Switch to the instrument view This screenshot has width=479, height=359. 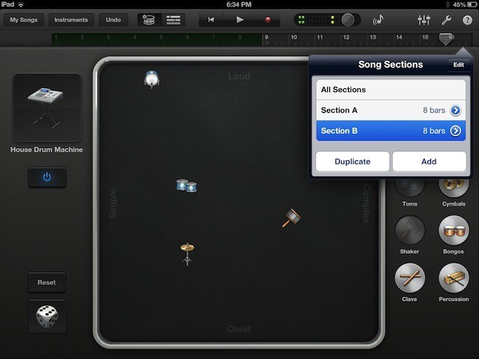(x=150, y=20)
